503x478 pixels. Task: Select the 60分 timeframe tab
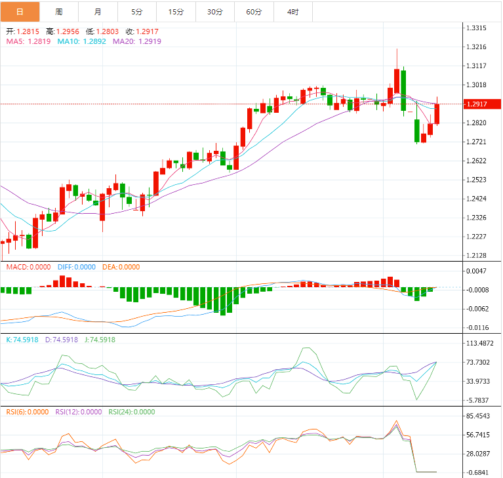254,12
